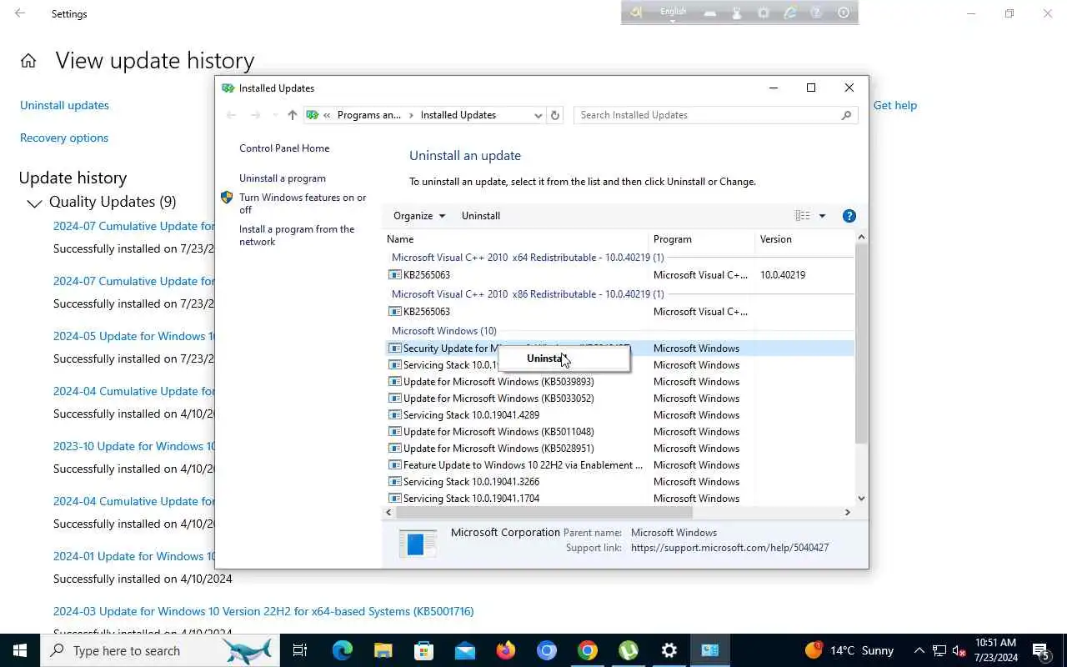The height and width of the screenshot is (667, 1067).
Task: Switch to Settings gear on the taskbar
Action: 669,650
